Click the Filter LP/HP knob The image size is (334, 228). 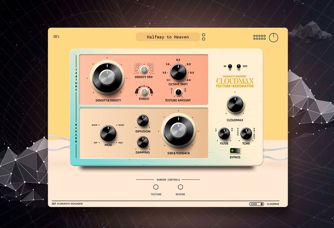[224, 134]
